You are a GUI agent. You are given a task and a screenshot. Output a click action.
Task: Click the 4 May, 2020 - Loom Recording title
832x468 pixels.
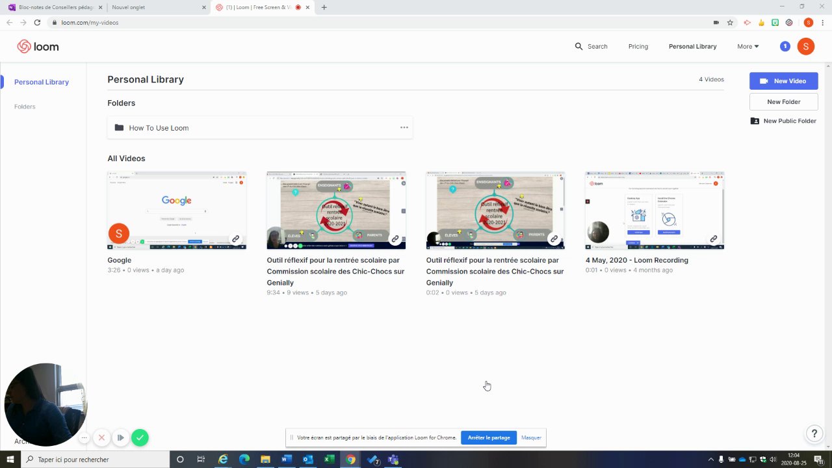pyautogui.click(x=637, y=260)
